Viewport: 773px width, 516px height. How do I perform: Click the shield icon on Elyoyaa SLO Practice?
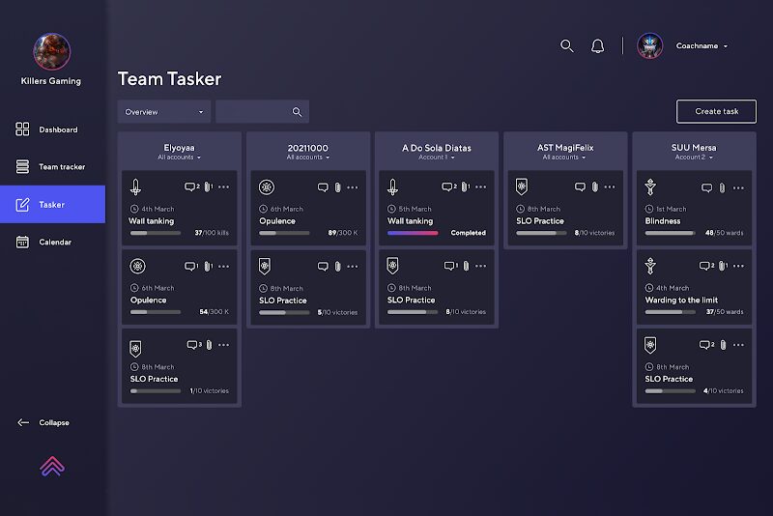(135, 349)
